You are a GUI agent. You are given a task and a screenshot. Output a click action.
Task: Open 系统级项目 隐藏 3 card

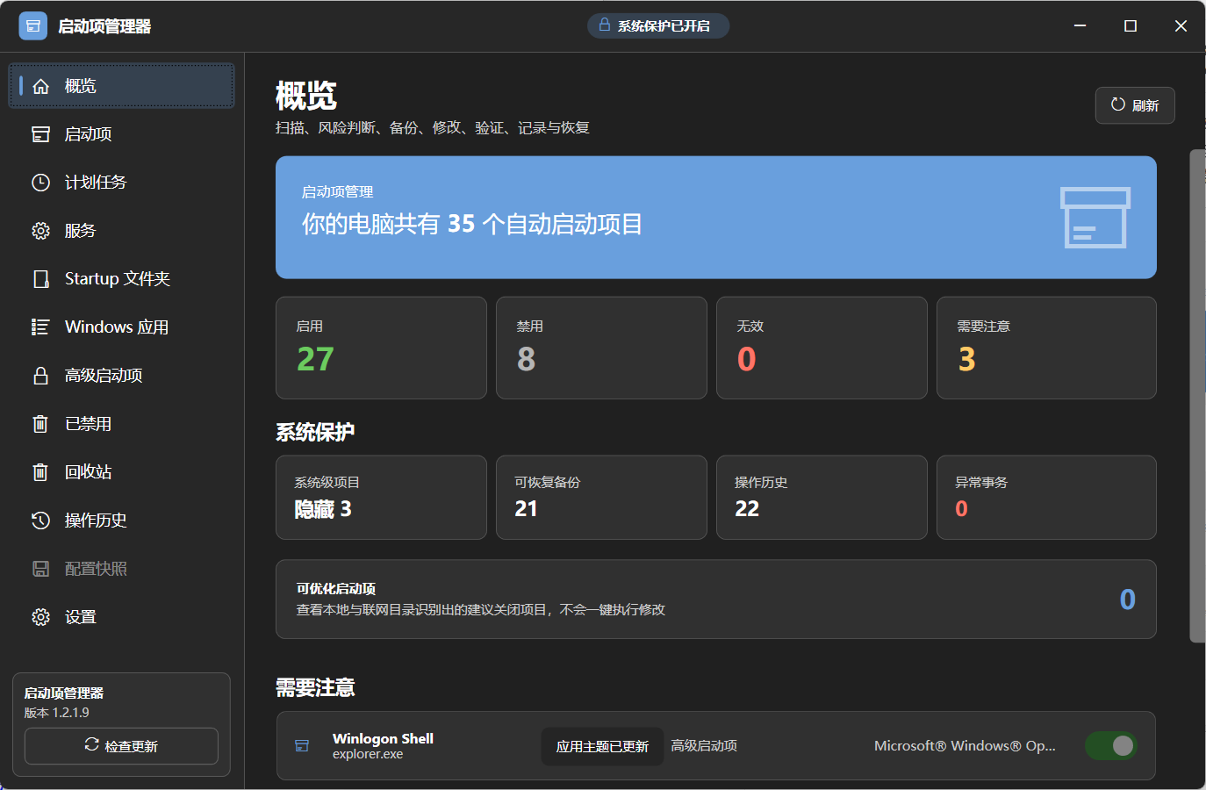coord(381,498)
